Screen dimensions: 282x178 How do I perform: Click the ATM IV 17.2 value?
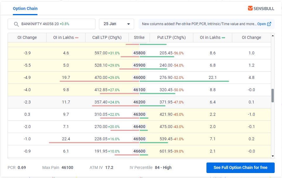point(109,167)
